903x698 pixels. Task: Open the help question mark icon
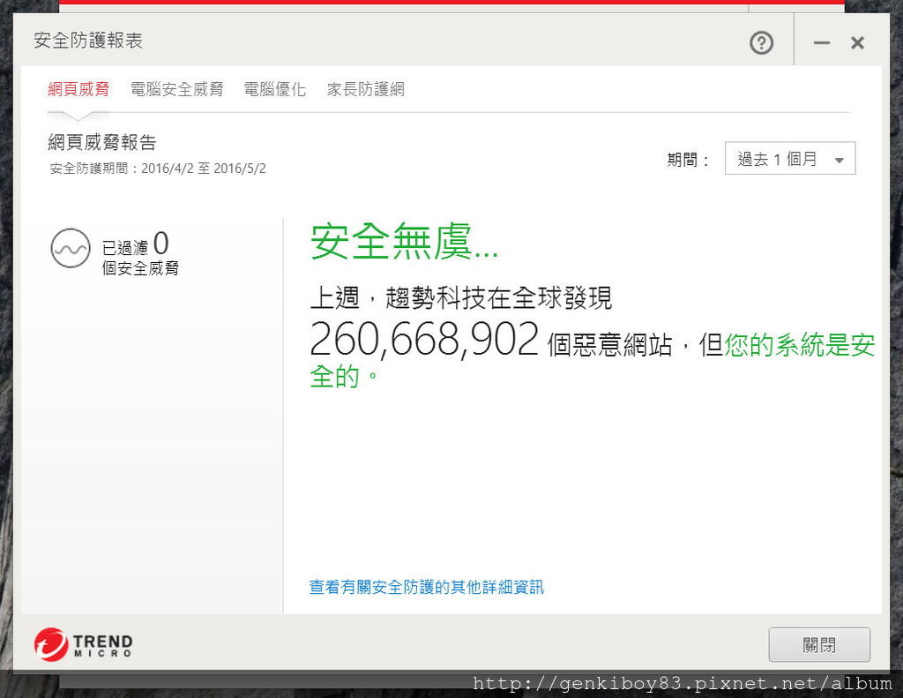click(x=761, y=43)
